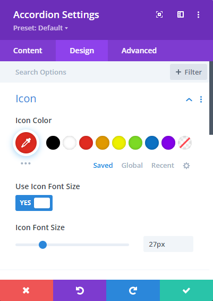Image resolution: width=213 pixels, height=301 pixels.
Task: Click the expand modal fullscreen icon
Action: tap(159, 14)
